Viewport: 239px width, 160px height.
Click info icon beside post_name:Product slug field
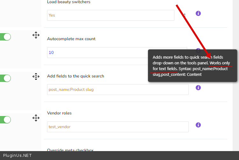pos(198,88)
